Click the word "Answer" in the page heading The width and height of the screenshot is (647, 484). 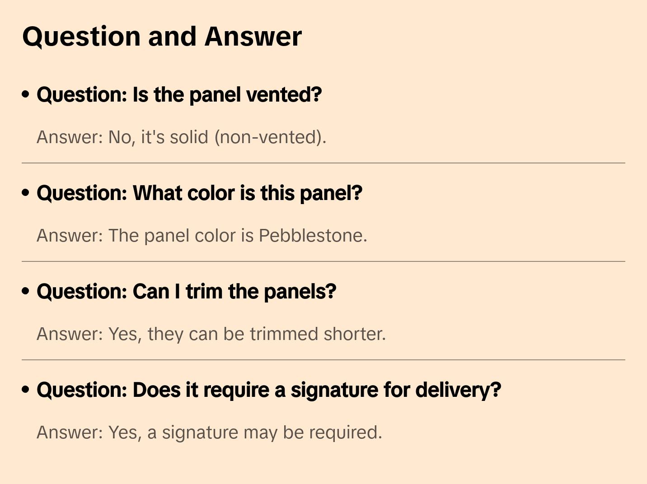point(253,37)
